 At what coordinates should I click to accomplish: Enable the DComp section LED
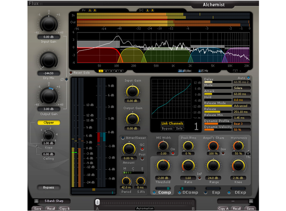[x=180, y=192]
